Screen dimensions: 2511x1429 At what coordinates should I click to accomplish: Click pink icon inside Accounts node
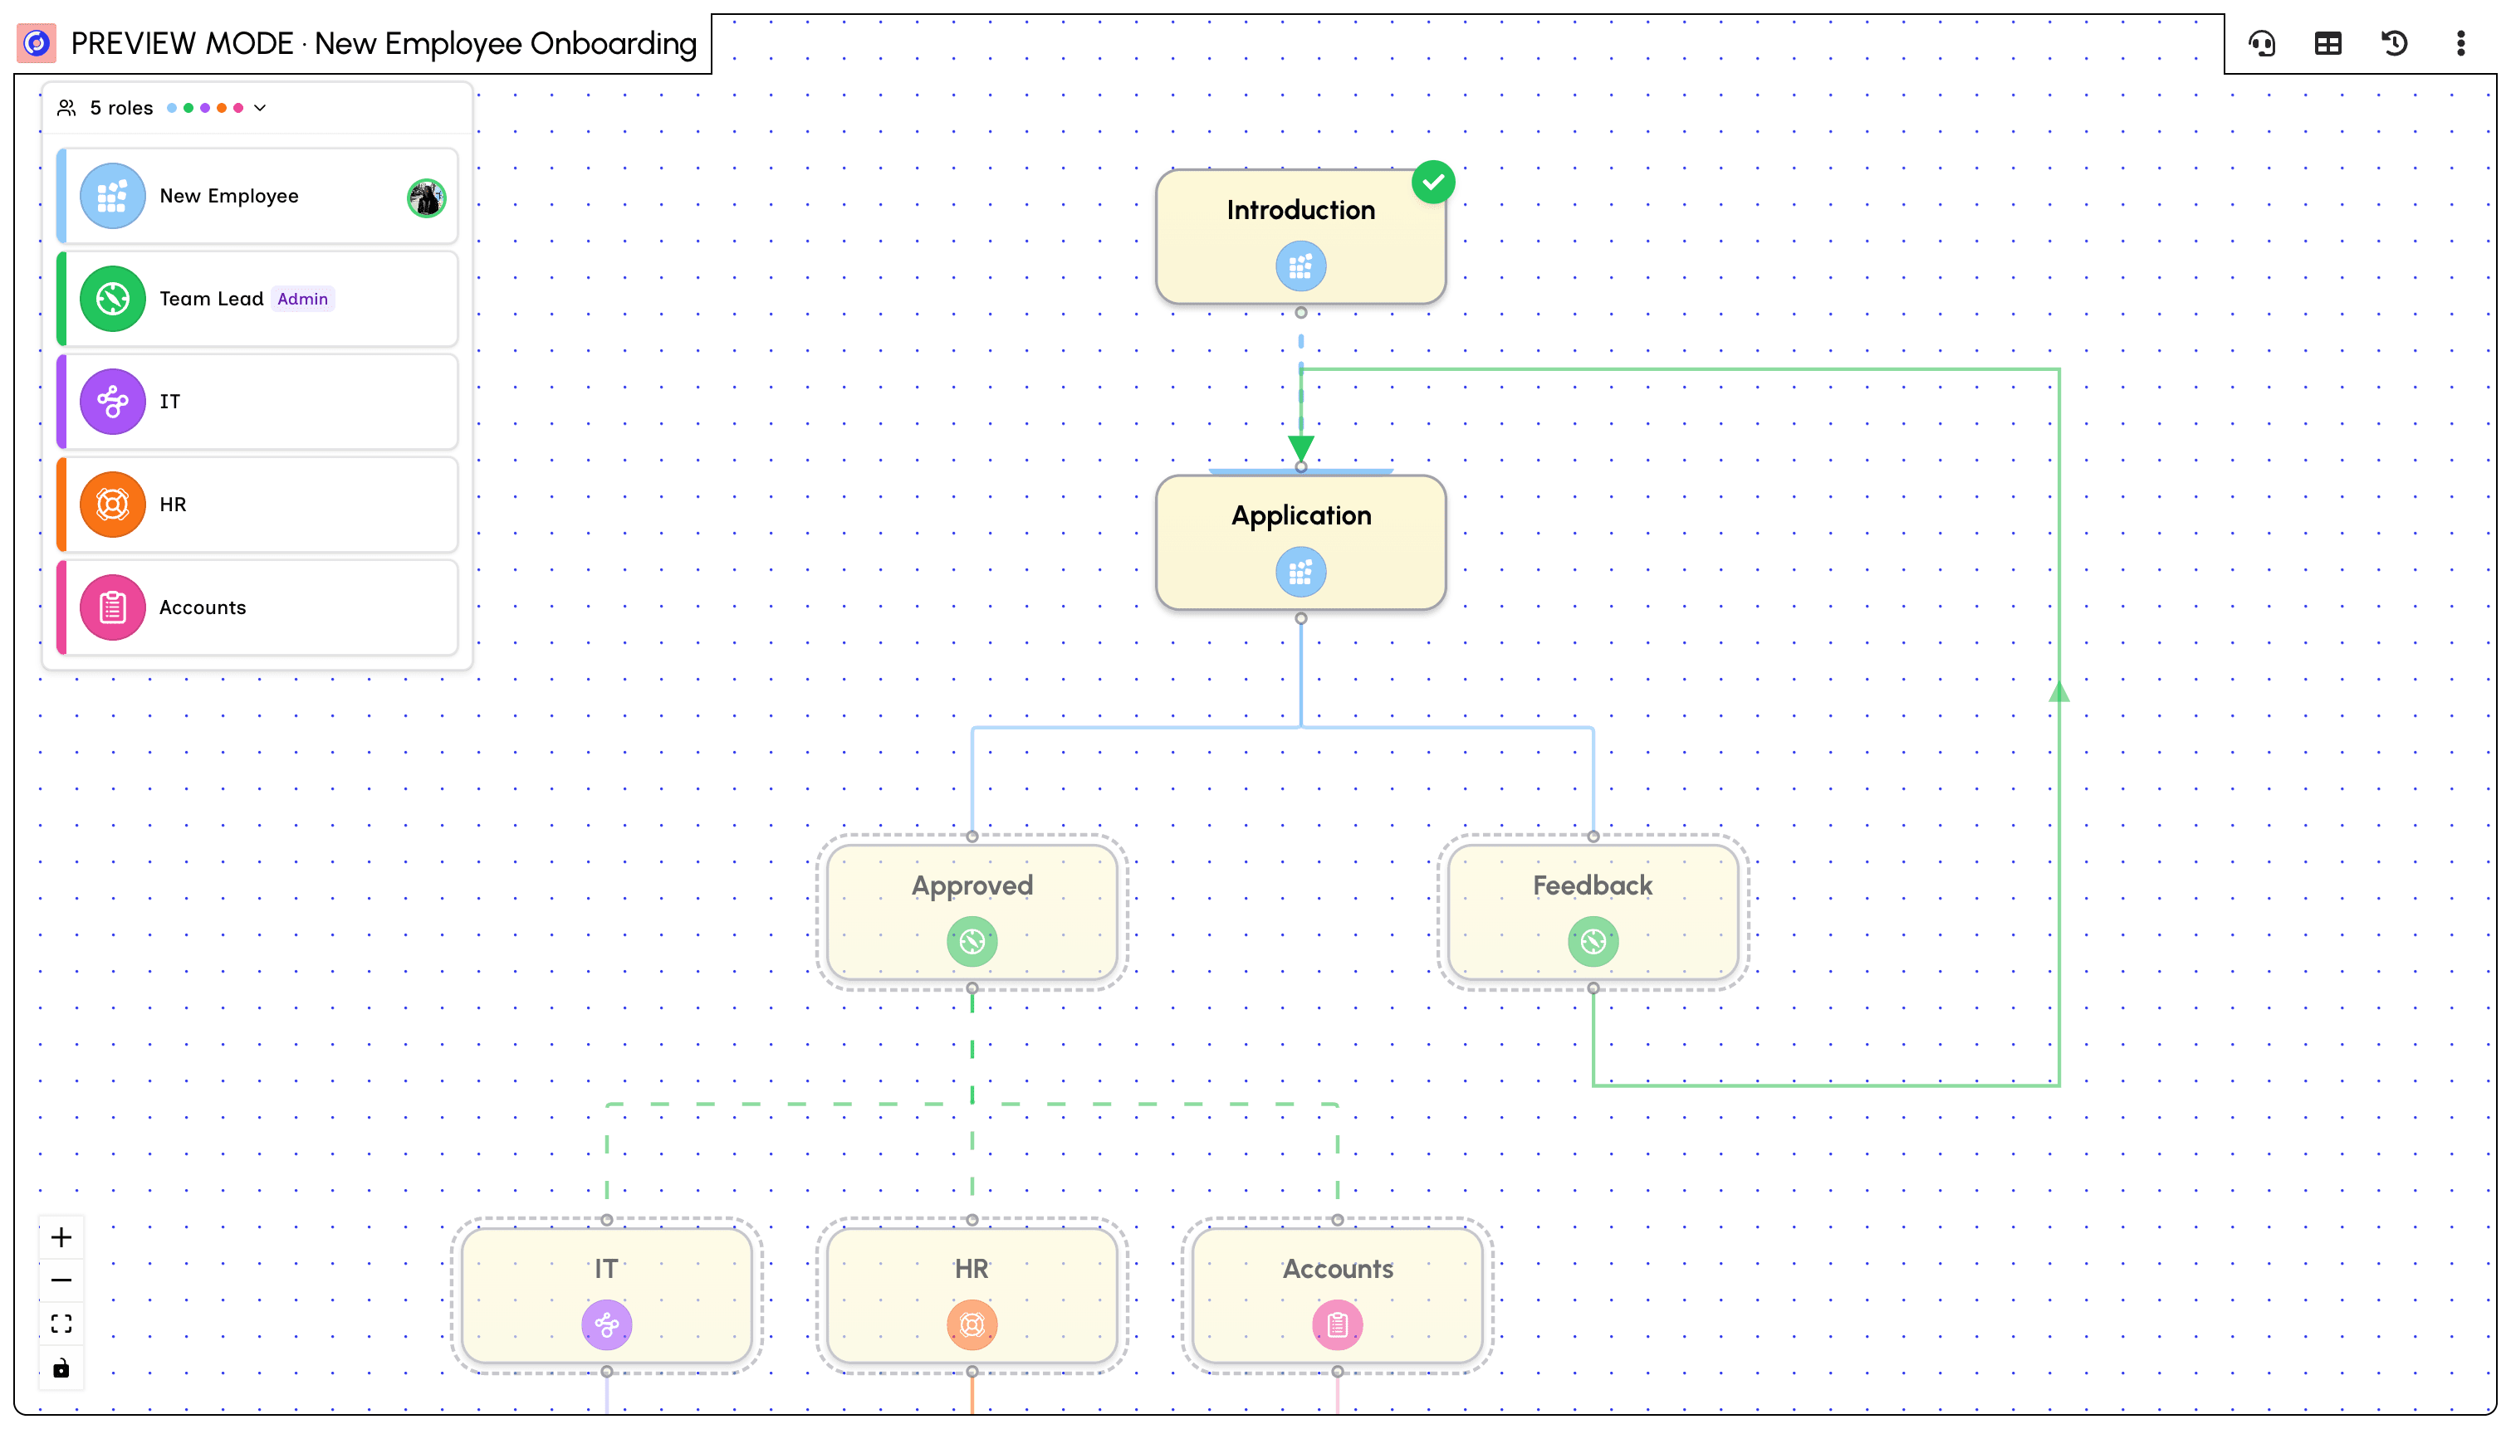[x=1337, y=1325]
